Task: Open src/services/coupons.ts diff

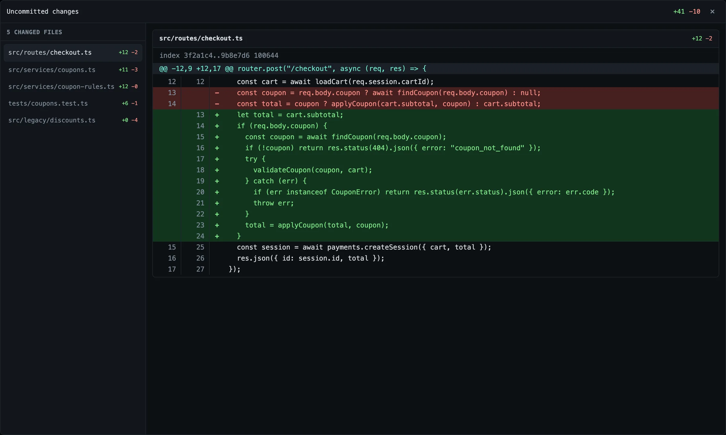Action: coord(73,70)
